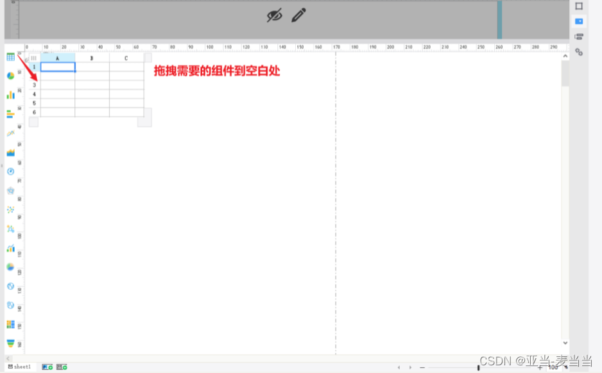This screenshot has width=602, height=373.
Task: Select column header A
Action: point(58,58)
